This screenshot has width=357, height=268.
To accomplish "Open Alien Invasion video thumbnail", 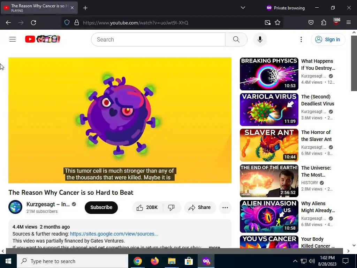I will pos(269,216).
